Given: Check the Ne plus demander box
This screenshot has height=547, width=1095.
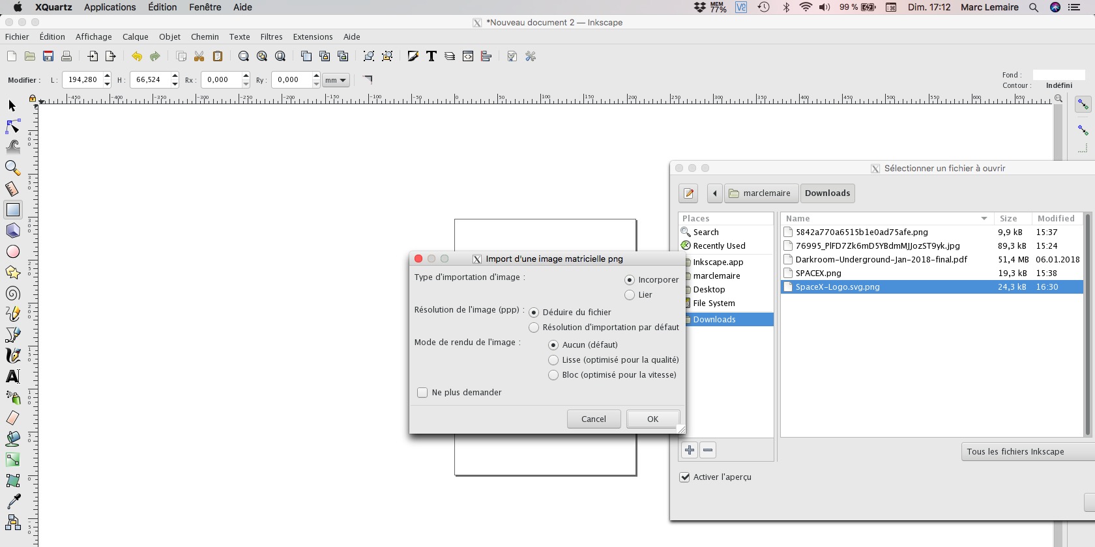Looking at the screenshot, I should coord(422,393).
